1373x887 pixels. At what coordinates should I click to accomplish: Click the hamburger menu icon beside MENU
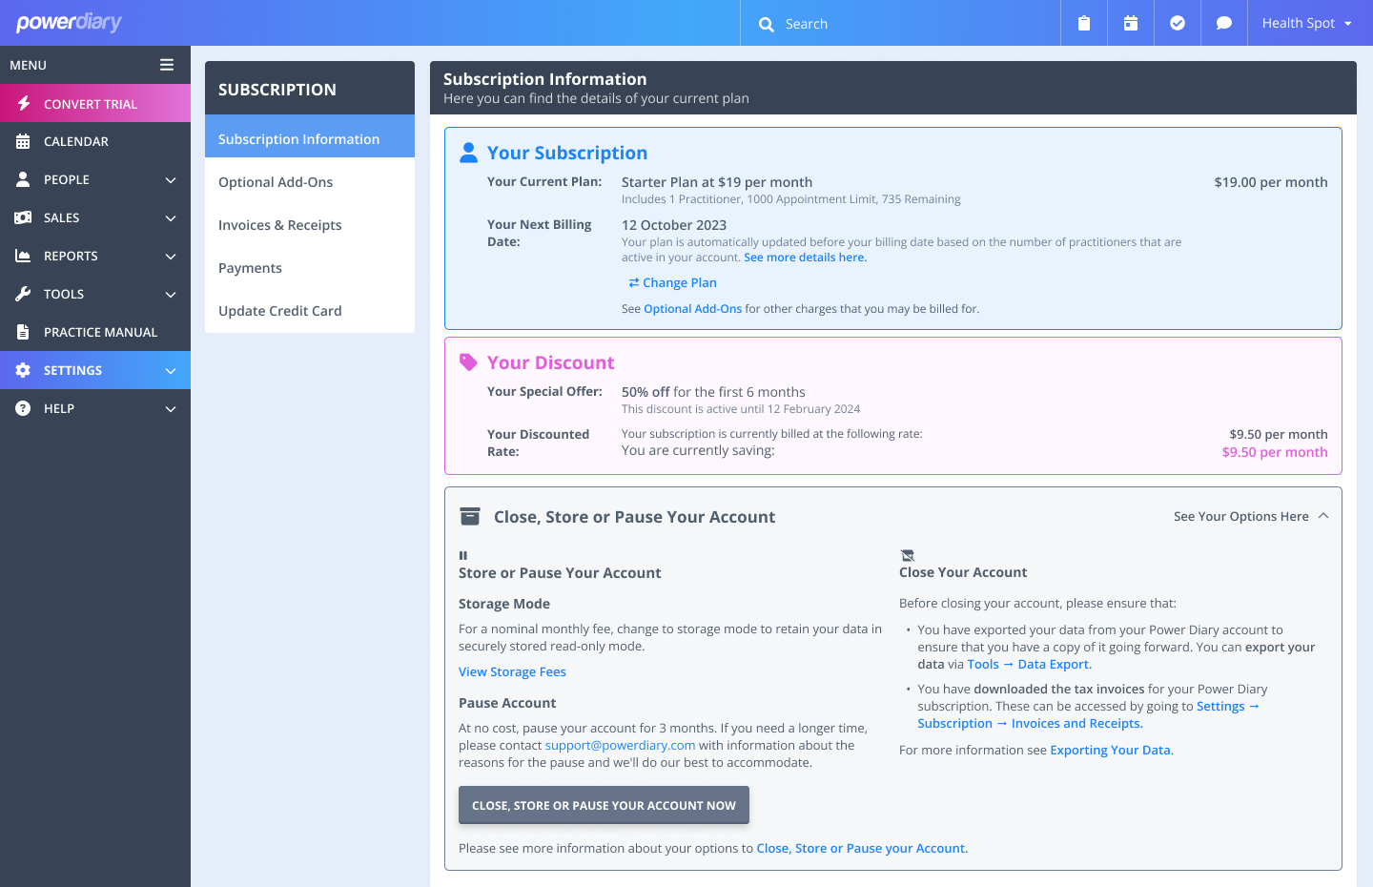tap(167, 65)
